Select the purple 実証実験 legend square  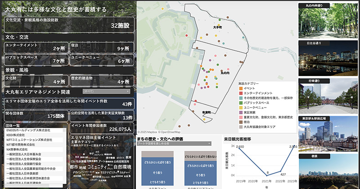[x=241, y=112]
